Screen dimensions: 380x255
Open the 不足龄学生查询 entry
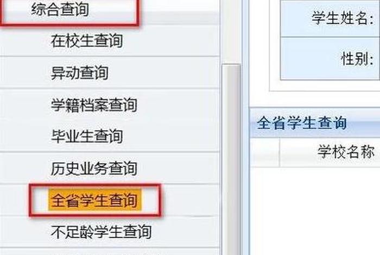click(x=102, y=232)
